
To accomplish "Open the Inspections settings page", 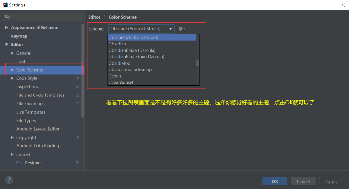I will click(27, 87).
